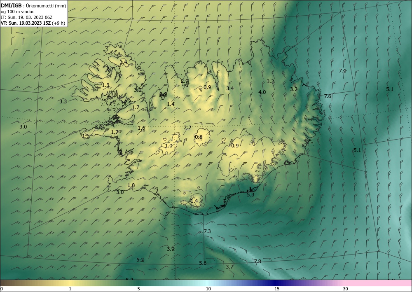412x292 pixels.
Task: Click the 2.7 value in the Westfjords
Action: click(x=110, y=68)
